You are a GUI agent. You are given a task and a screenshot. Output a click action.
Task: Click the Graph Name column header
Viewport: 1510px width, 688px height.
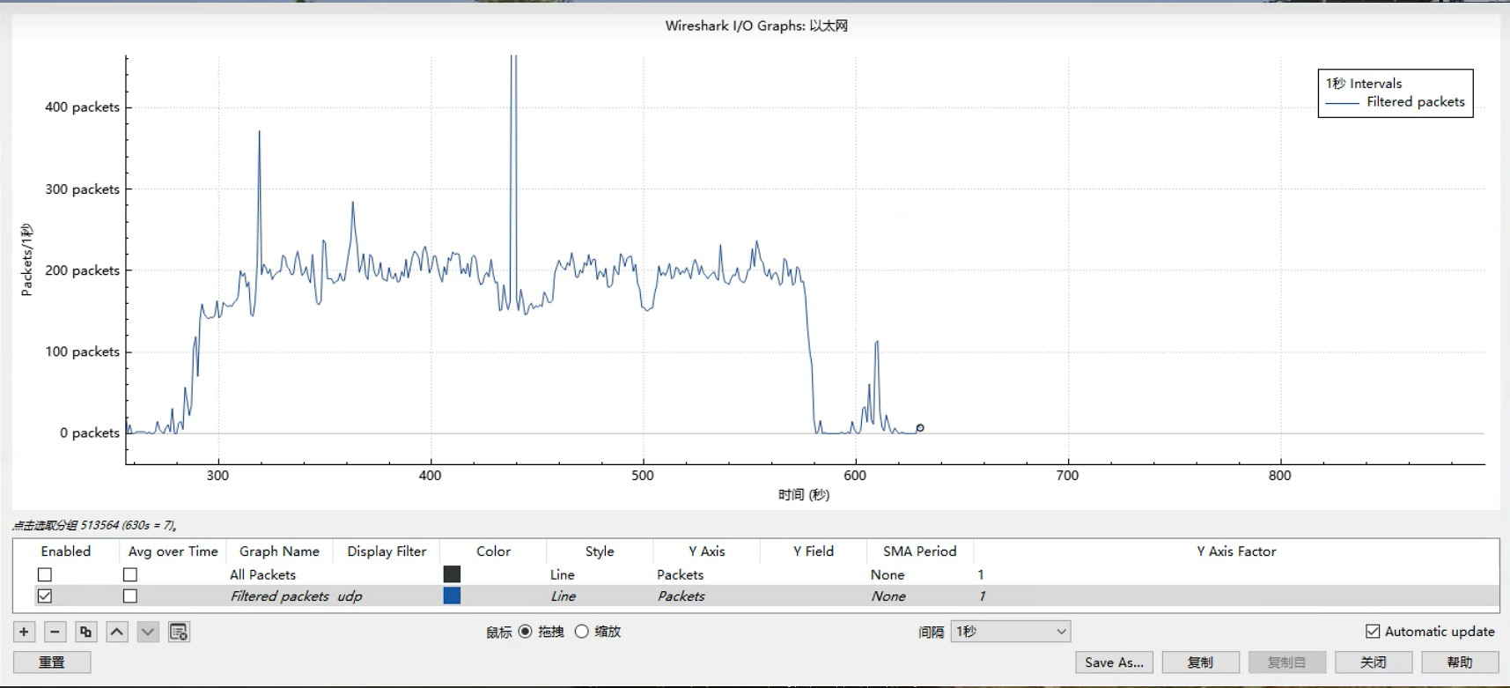click(x=279, y=551)
